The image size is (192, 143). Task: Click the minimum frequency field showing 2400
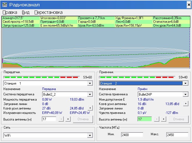coord(132,135)
